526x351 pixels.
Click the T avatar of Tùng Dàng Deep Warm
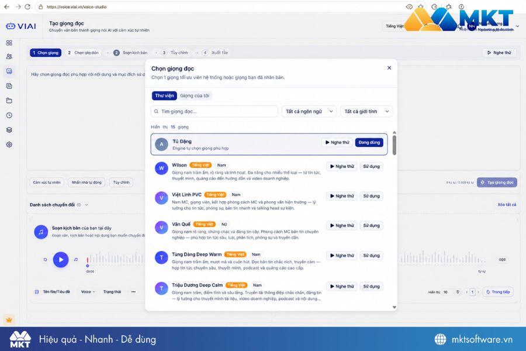(x=161, y=257)
